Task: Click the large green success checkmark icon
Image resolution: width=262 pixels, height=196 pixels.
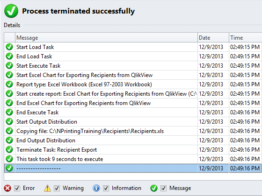Action: tap(11, 11)
